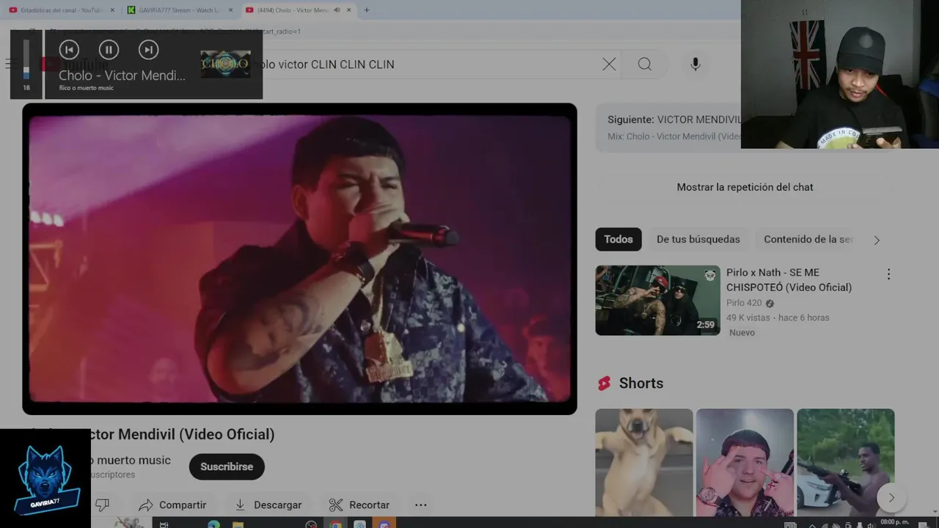This screenshot has width=939, height=528.
Task: Open three-dot menu for Pirlo x Nath video
Action: point(888,274)
